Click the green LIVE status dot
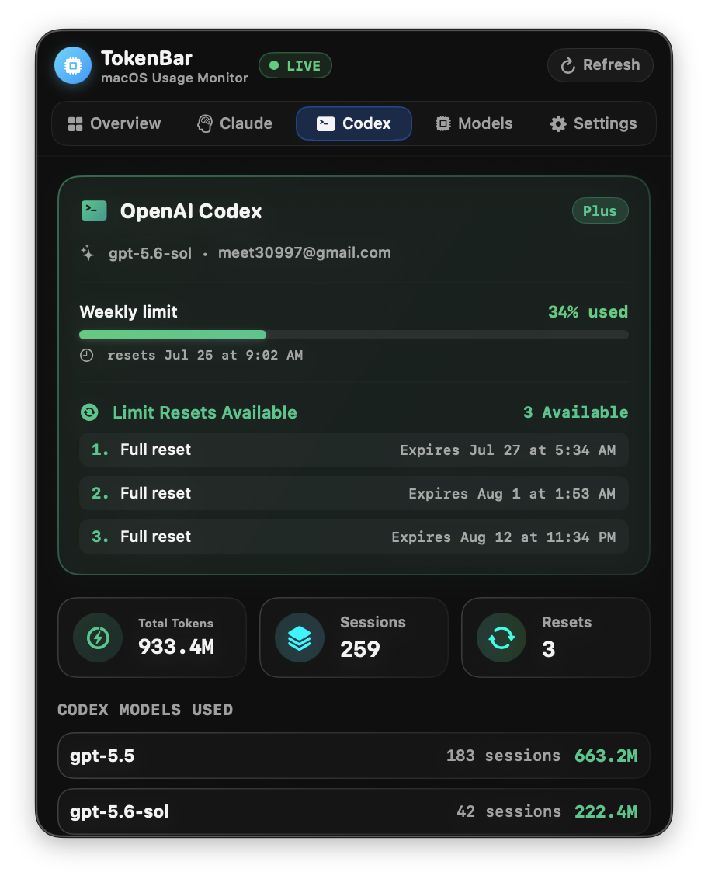708x879 pixels. 274,65
